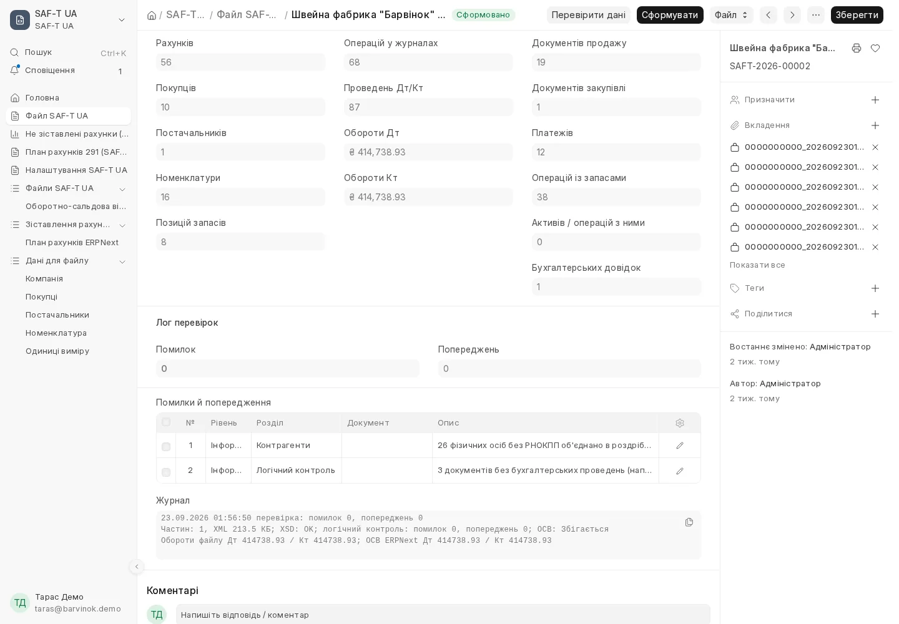Open Не зіставлені рахунки sidebar item
This screenshot has height=624, width=899.
point(69,134)
